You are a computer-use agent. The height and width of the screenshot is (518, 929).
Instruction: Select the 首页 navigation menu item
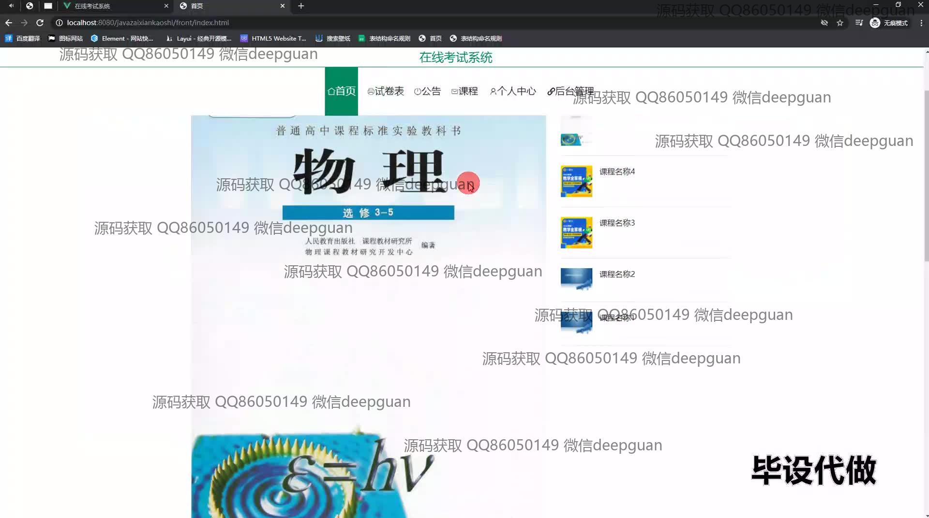pyautogui.click(x=342, y=91)
